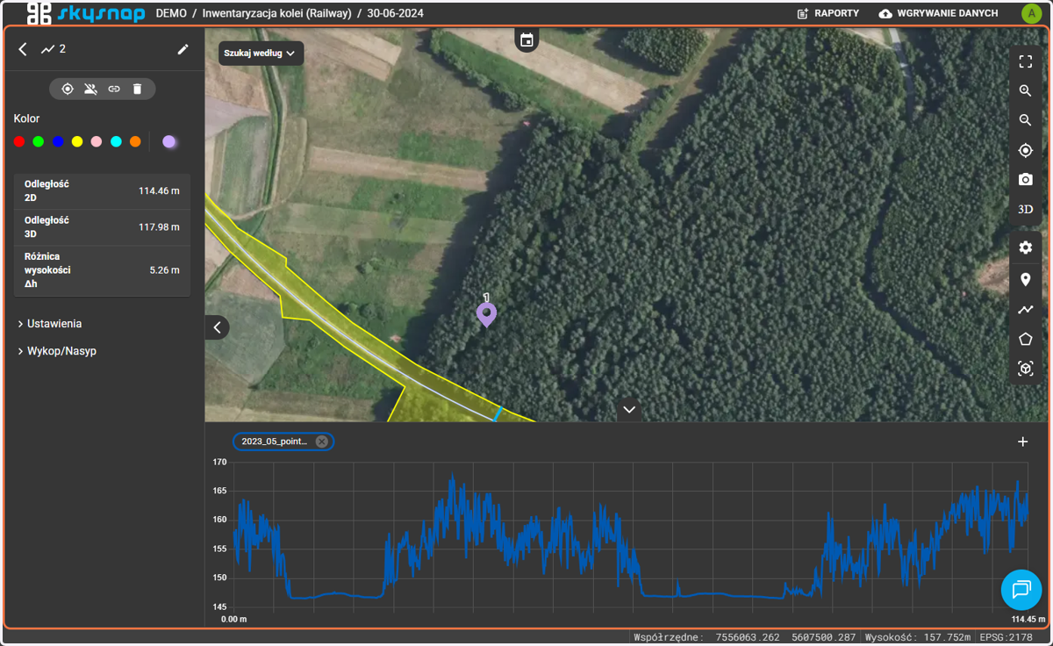Zoom out on the map

pos(1025,120)
